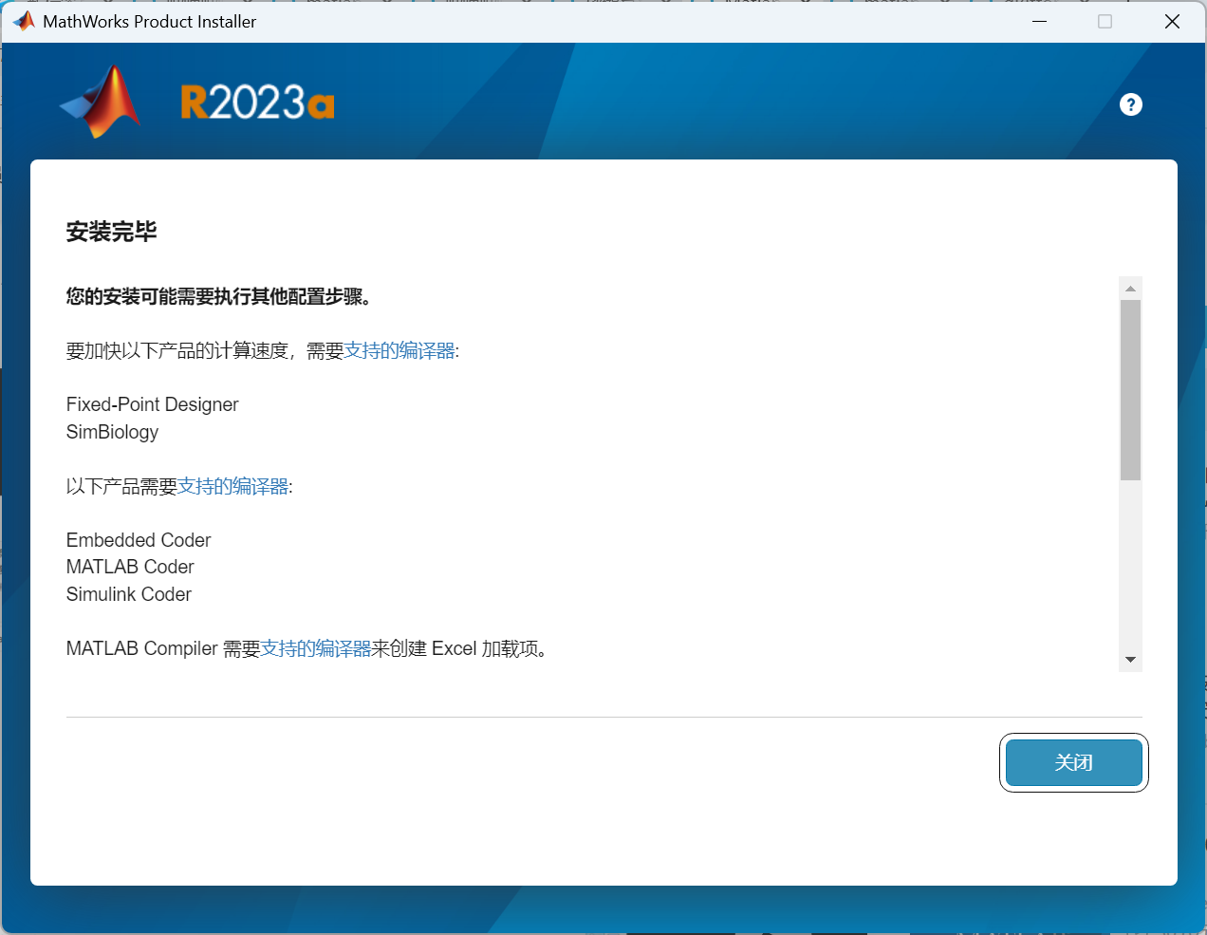Click the vertical scrollbar thumb
Image resolution: width=1207 pixels, height=935 pixels.
coord(1130,390)
